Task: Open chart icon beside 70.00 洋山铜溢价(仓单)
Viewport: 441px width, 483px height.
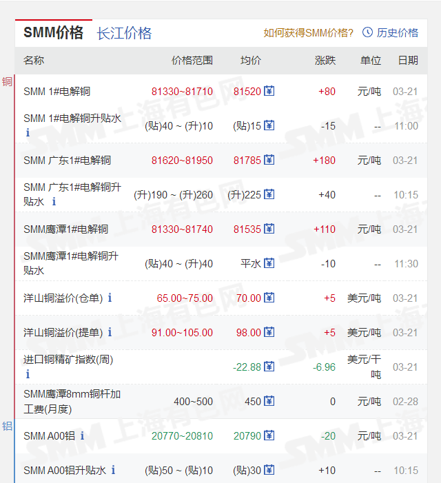Action: pyautogui.click(x=269, y=298)
